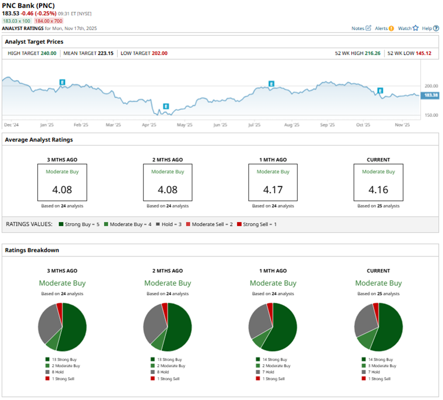Click the 3 MTHS AGO pie chart
Screen dimensions: 443x400
coord(62,327)
